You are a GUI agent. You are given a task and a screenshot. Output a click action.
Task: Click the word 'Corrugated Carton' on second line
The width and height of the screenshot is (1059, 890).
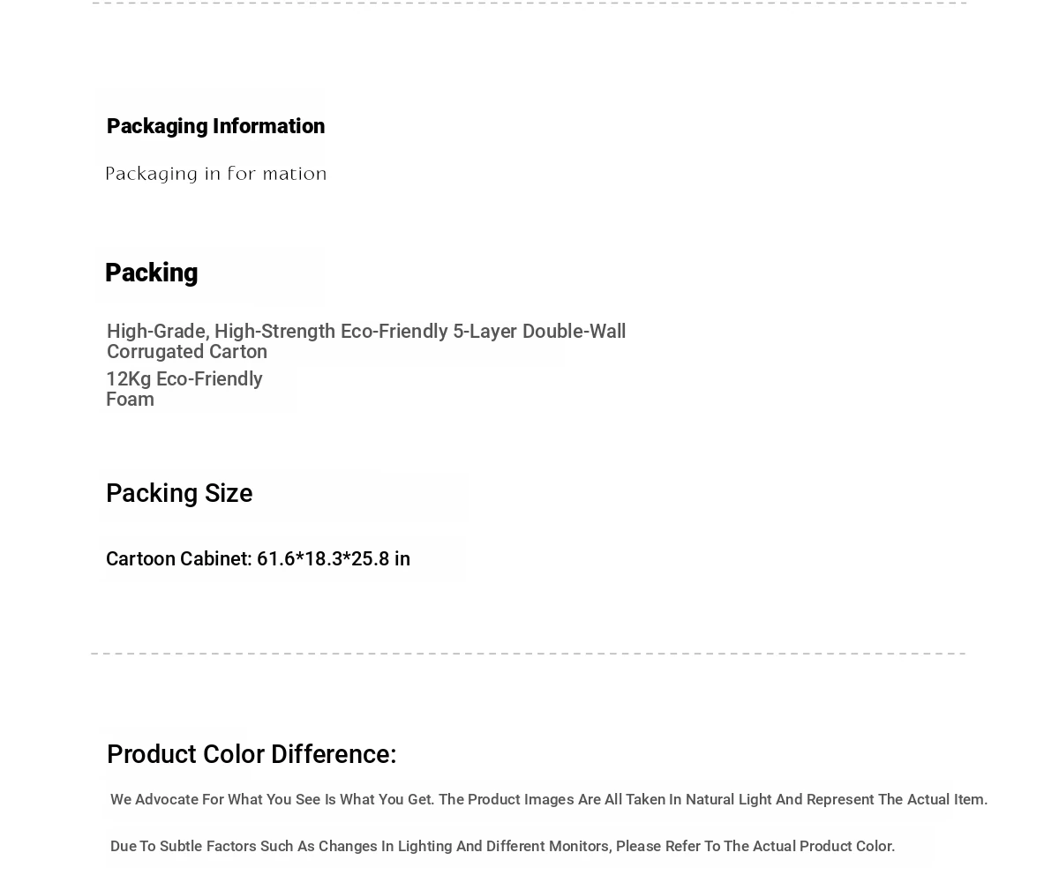coord(186,352)
